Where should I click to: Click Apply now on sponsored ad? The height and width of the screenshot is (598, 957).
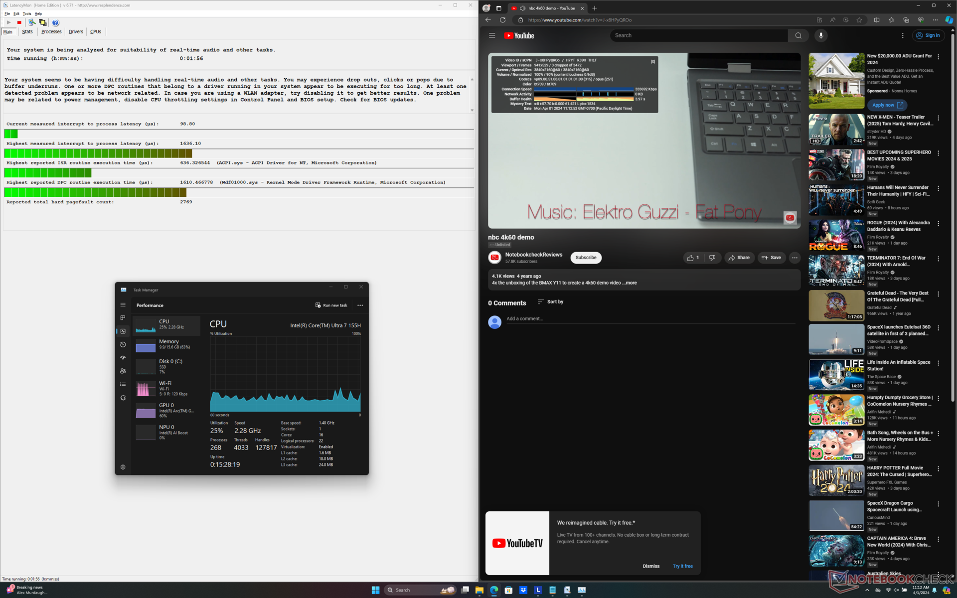[x=887, y=105]
